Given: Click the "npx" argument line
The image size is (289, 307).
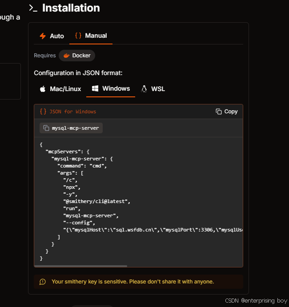Looking at the screenshot, I should pos(72,187).
